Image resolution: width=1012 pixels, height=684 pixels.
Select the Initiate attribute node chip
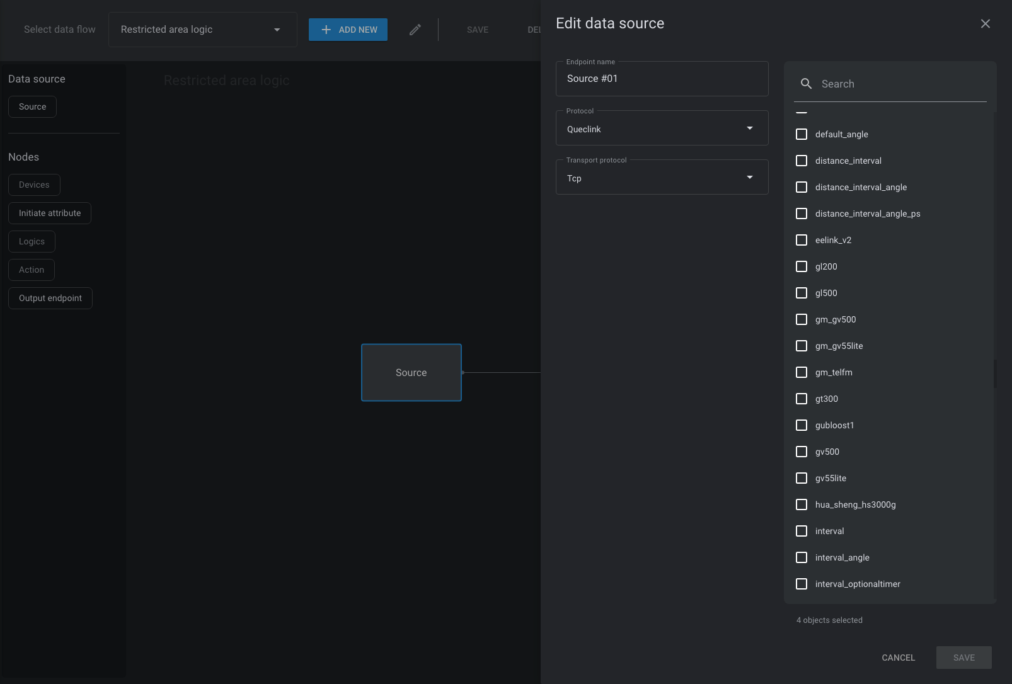tap(50, 213)
